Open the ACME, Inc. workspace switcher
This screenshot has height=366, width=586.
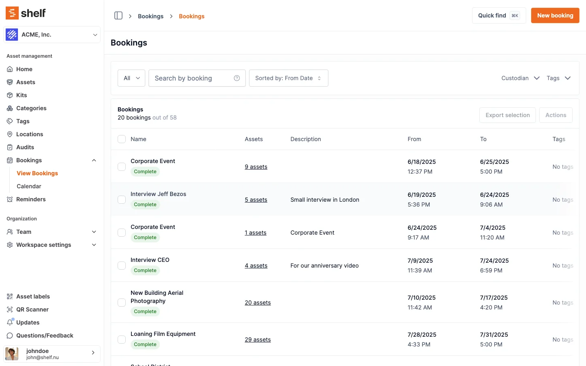coord(52,35)
